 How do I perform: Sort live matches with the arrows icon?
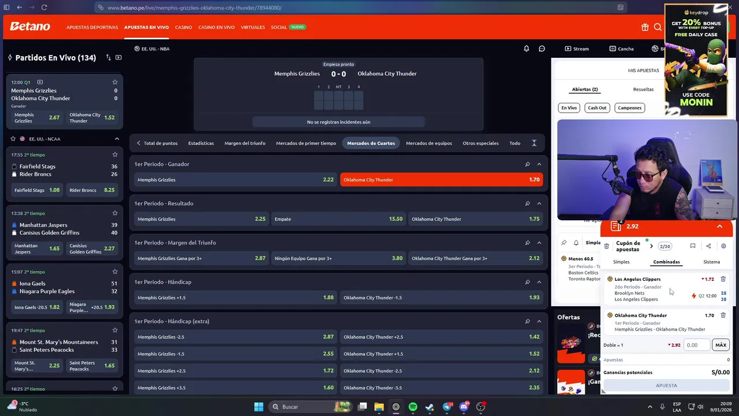click(x=108, y=57)
